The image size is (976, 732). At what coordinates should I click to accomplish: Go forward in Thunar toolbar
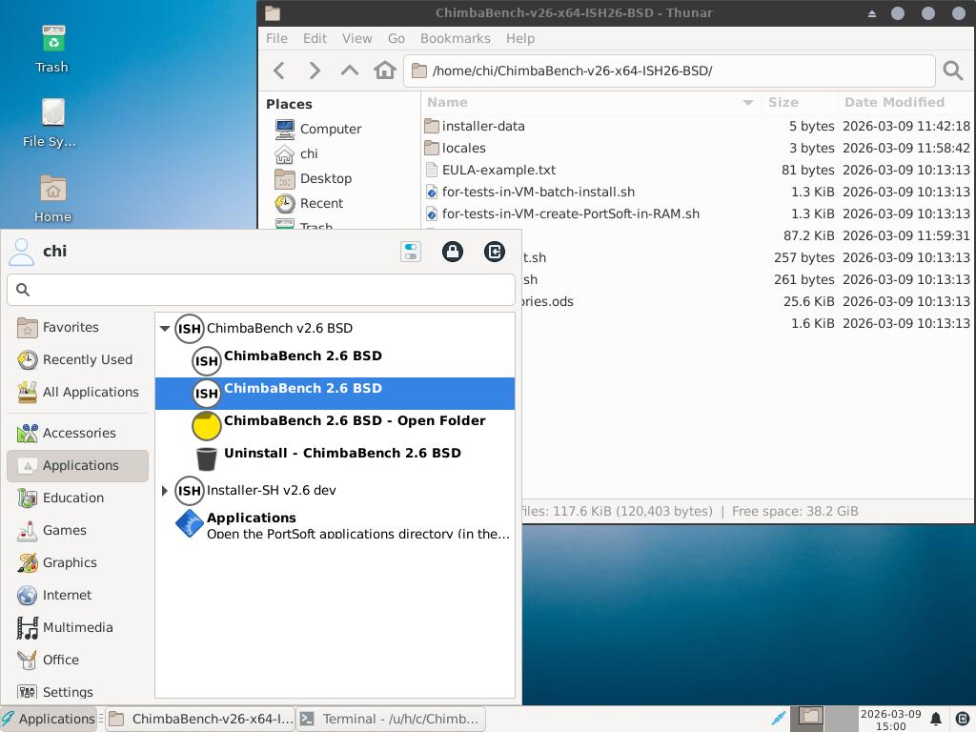(x=315, y=71)
